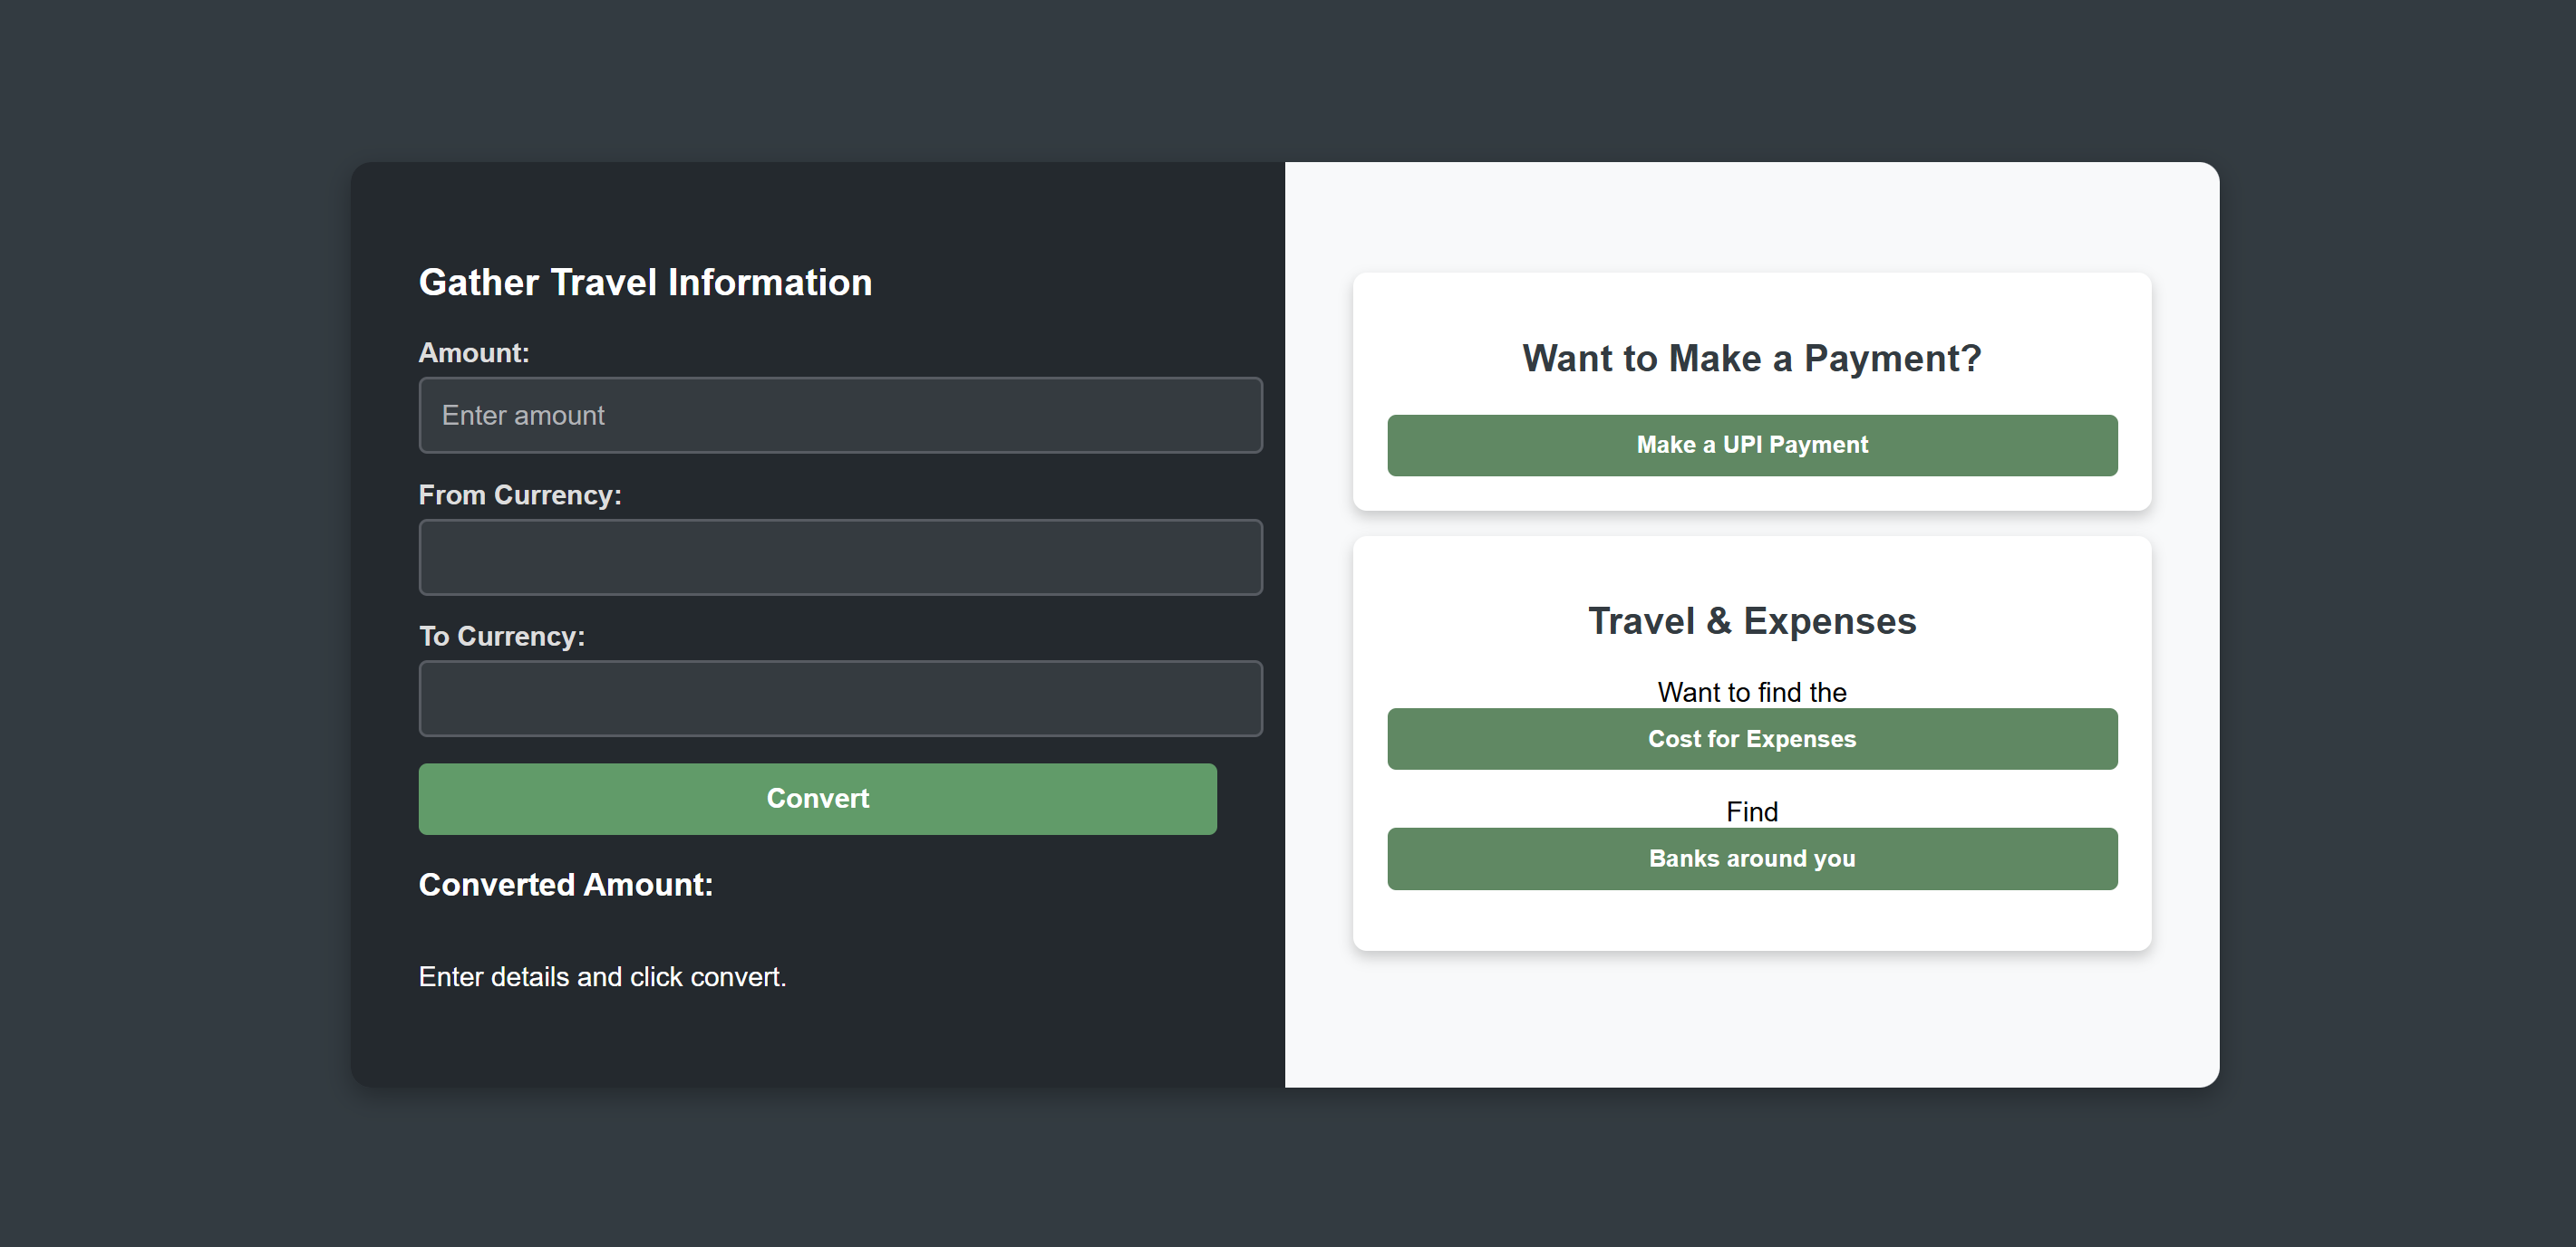Click the Gather Travel Information heading
Viewport: 2576px width, 1247px height.
pos(645,282)
